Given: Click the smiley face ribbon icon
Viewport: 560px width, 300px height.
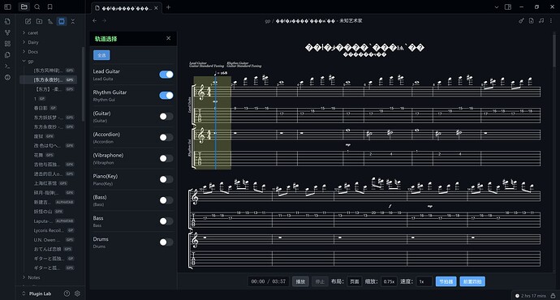Looking at the screenshot, I should pos(7,77).
